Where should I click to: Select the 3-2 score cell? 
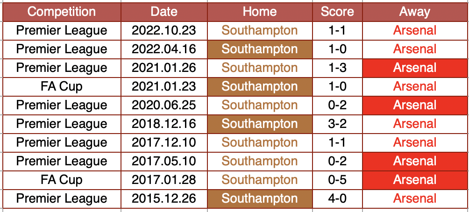point(337,124)
